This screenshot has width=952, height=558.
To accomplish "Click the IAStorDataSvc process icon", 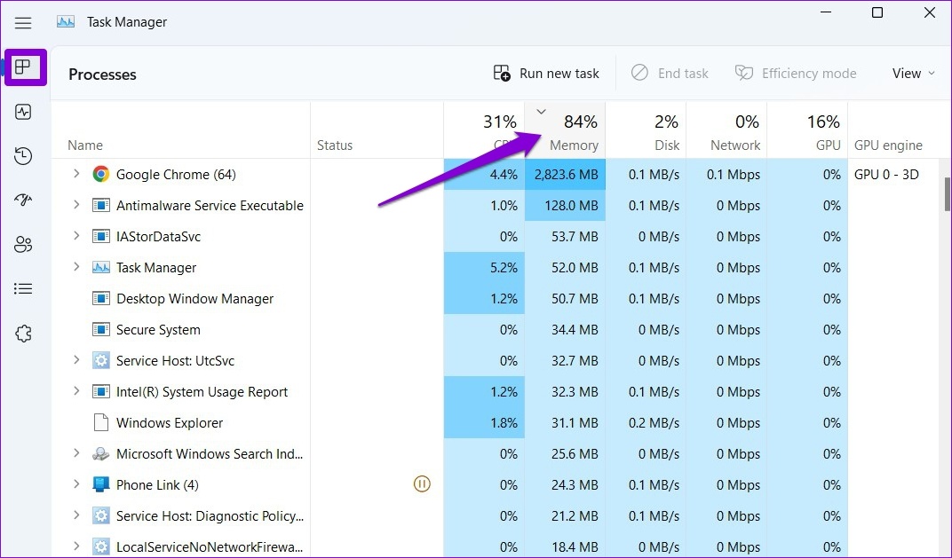I will point(100,237).
